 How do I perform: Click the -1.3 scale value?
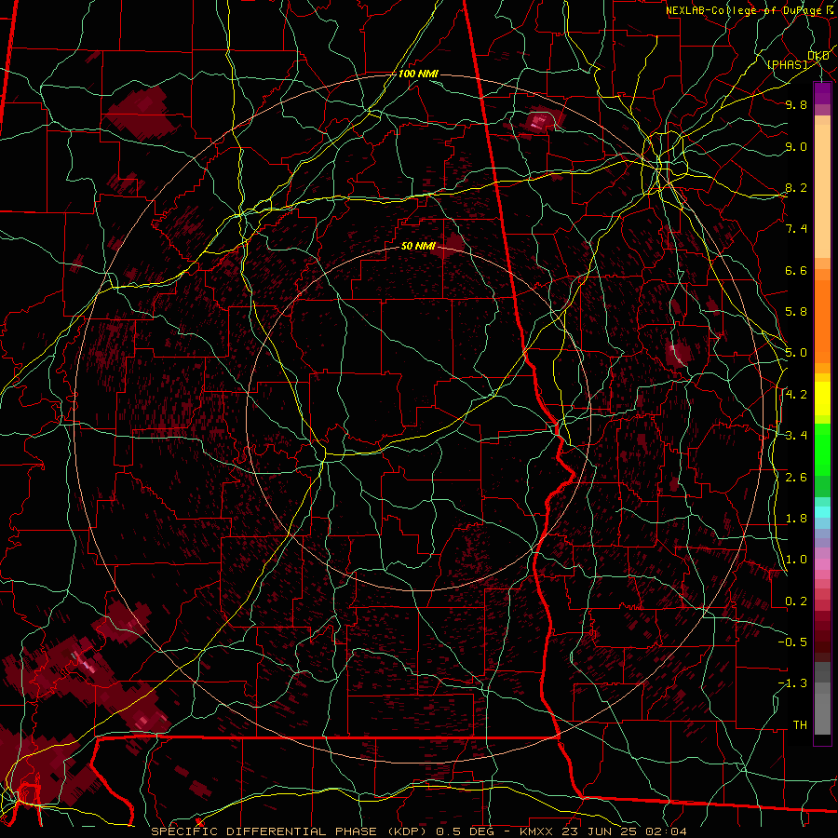coord(792,683)
